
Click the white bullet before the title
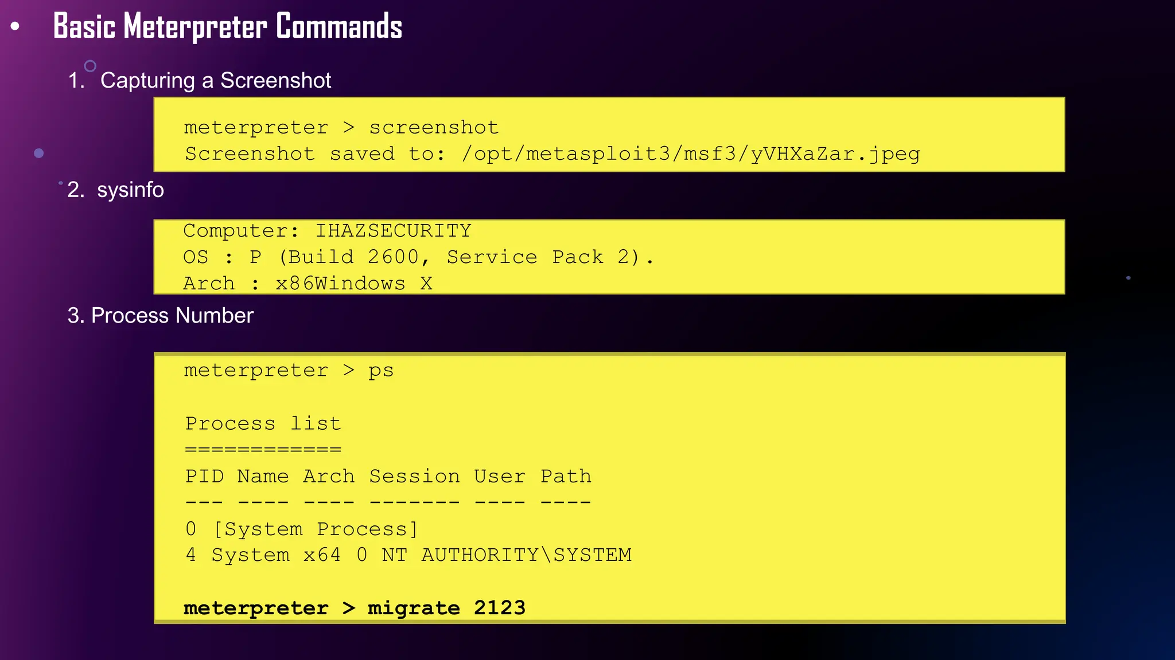click(15, 26)
